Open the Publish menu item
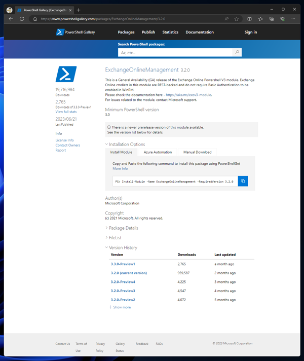304x361 pixels. click(148, 32)
